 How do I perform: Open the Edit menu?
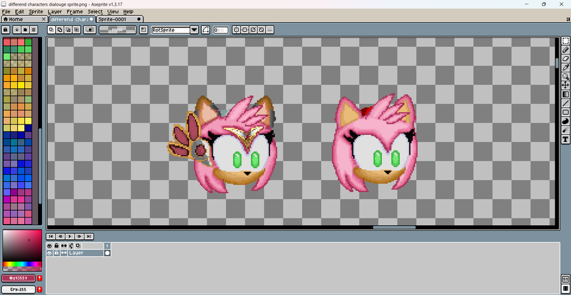coord(20,11)
